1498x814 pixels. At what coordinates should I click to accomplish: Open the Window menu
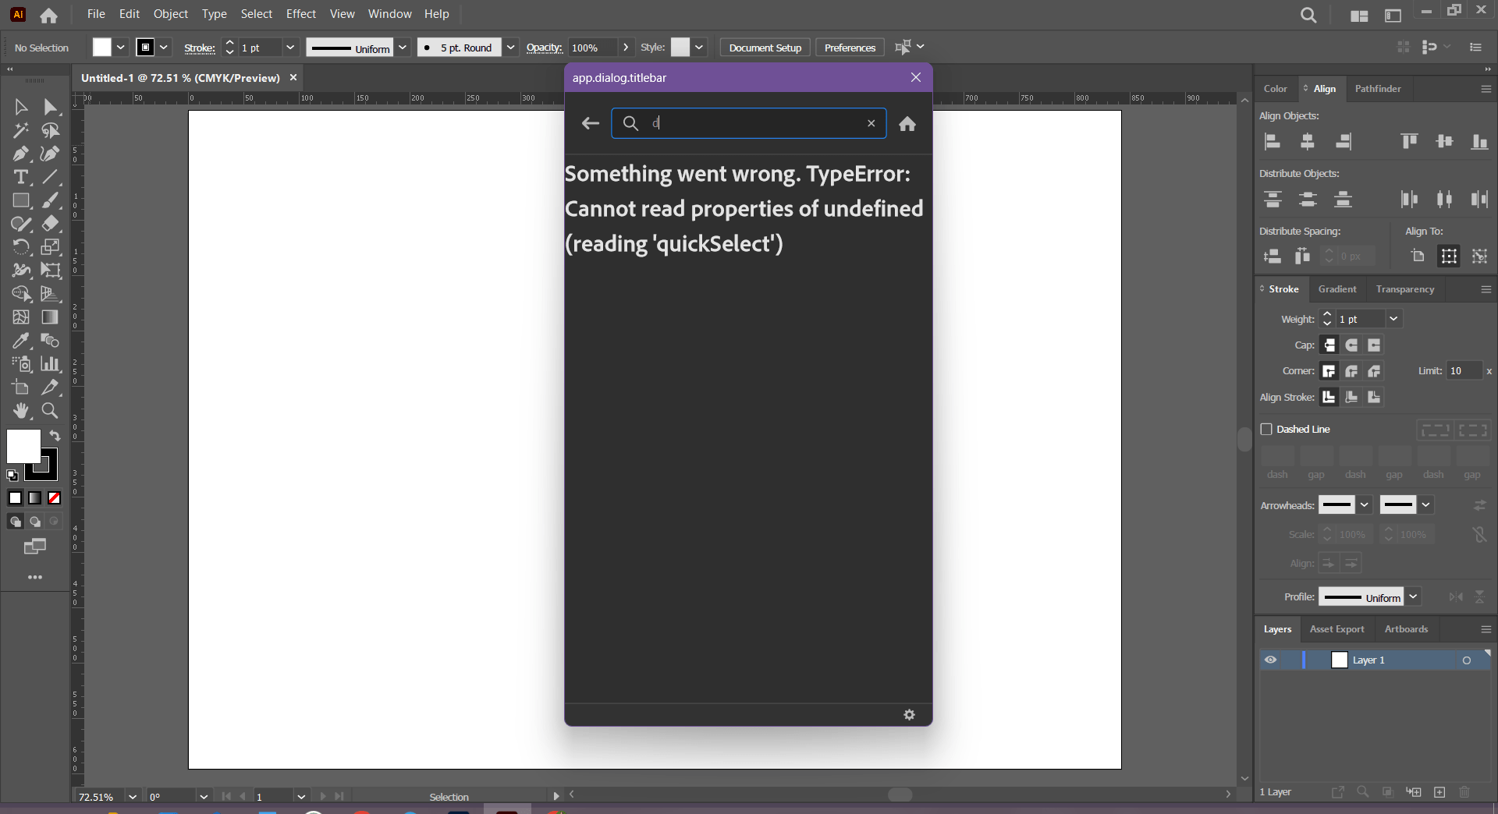pyautogui.click(x=389, y=13)
